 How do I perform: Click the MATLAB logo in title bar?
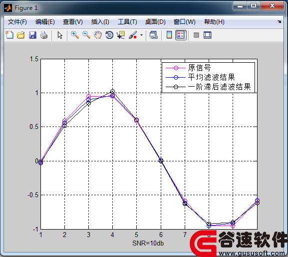click(x=8, y=8)
